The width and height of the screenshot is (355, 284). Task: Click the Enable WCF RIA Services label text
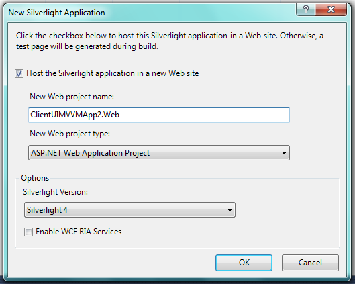click(x=79, y=232)
